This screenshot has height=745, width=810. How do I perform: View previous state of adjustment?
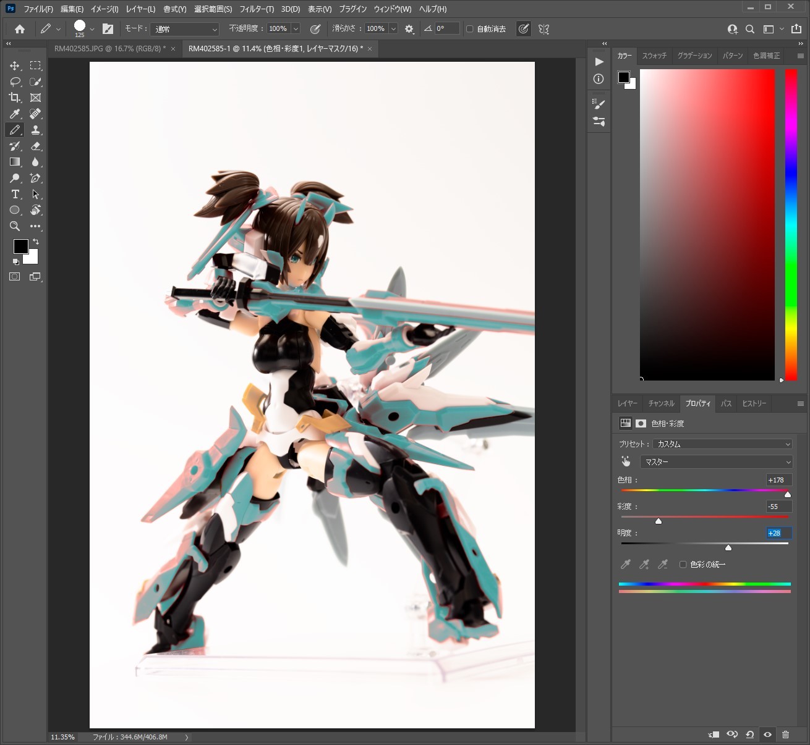(x=732, y=734)
